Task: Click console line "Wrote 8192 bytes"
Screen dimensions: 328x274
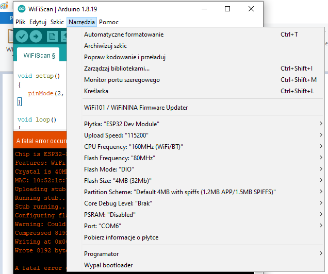Action: [41, 251]
